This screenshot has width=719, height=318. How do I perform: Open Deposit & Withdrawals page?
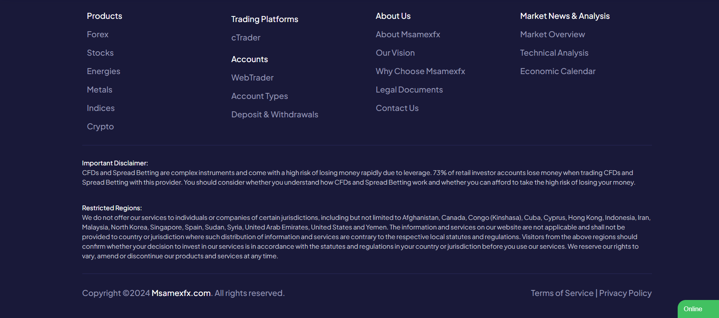(274, 115)
